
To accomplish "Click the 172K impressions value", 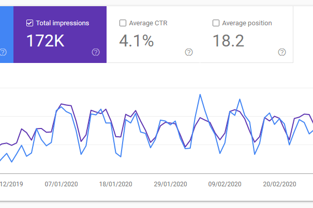I will pos(45,41).
